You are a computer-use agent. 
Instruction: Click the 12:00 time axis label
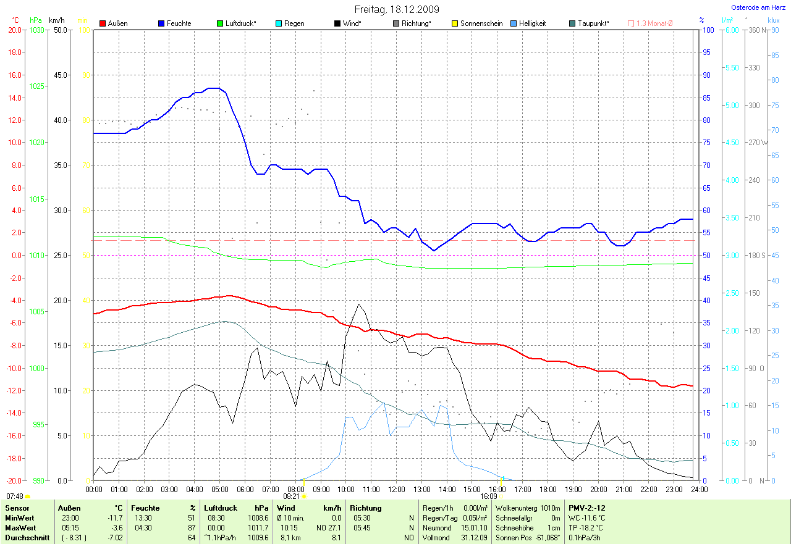tap(396, 489)
